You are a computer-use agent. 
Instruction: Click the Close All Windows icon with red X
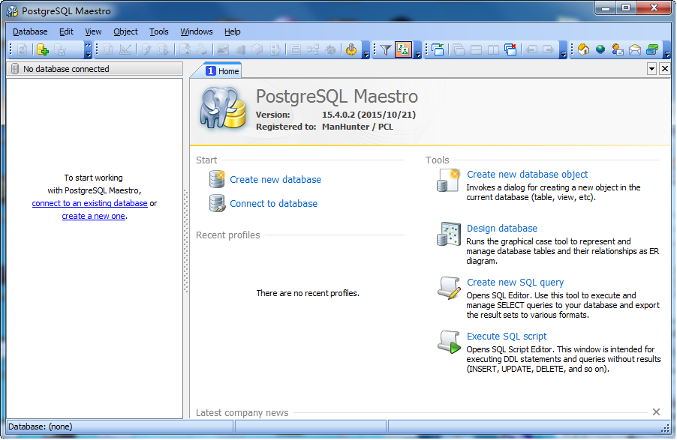tap(510, 49)
